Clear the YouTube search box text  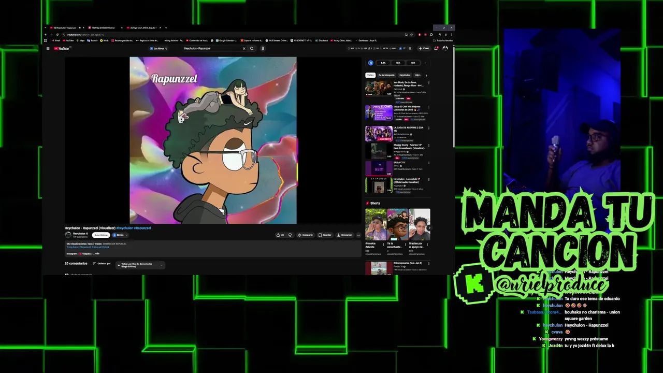coord(244,49)
